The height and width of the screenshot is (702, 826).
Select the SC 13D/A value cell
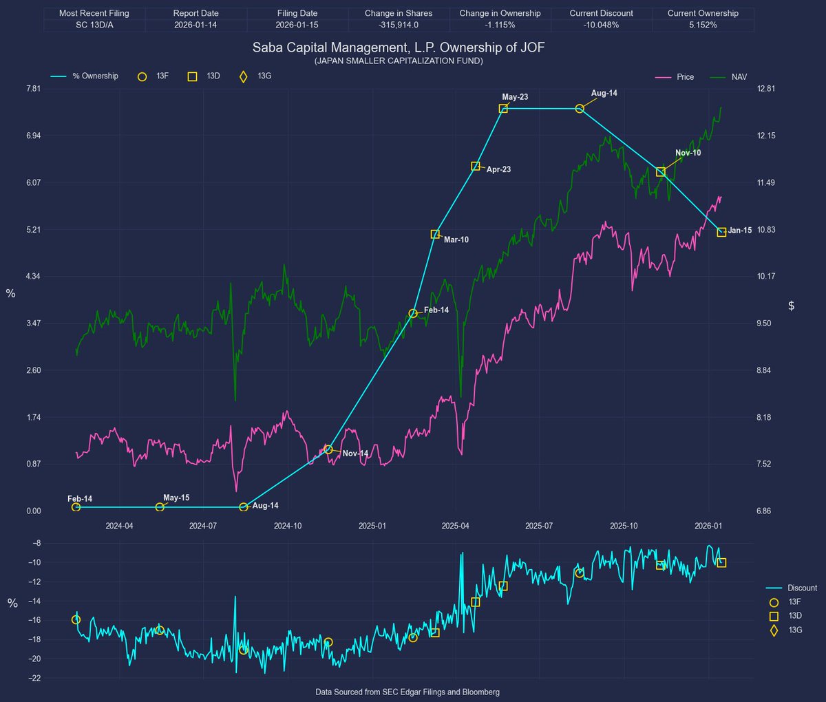pyautogui.click(x=94, y=26)
